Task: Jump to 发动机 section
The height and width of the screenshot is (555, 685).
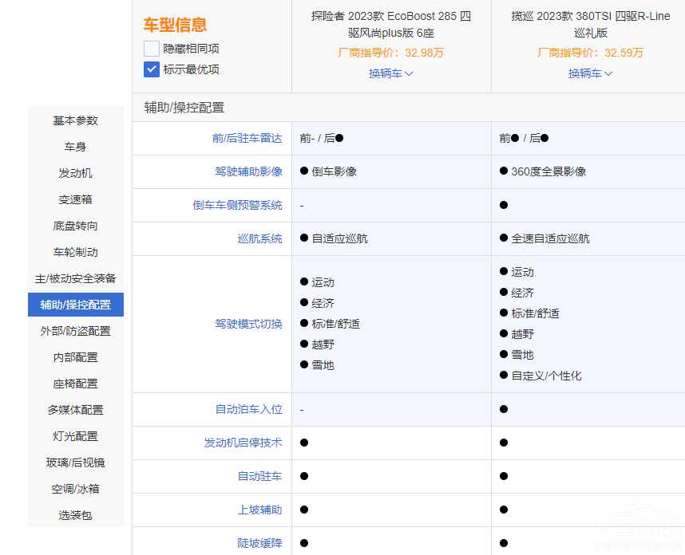Action: pyautogui.click(x=76, y=173)
